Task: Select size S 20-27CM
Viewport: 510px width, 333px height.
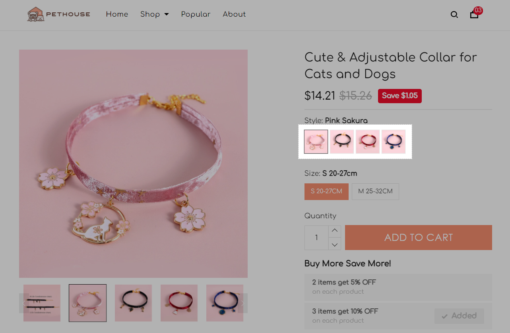Action: click(x=326, y=191)
